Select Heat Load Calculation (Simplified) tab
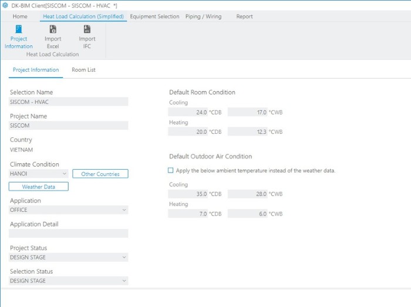 pyautogui.click(x=83, y=16)
